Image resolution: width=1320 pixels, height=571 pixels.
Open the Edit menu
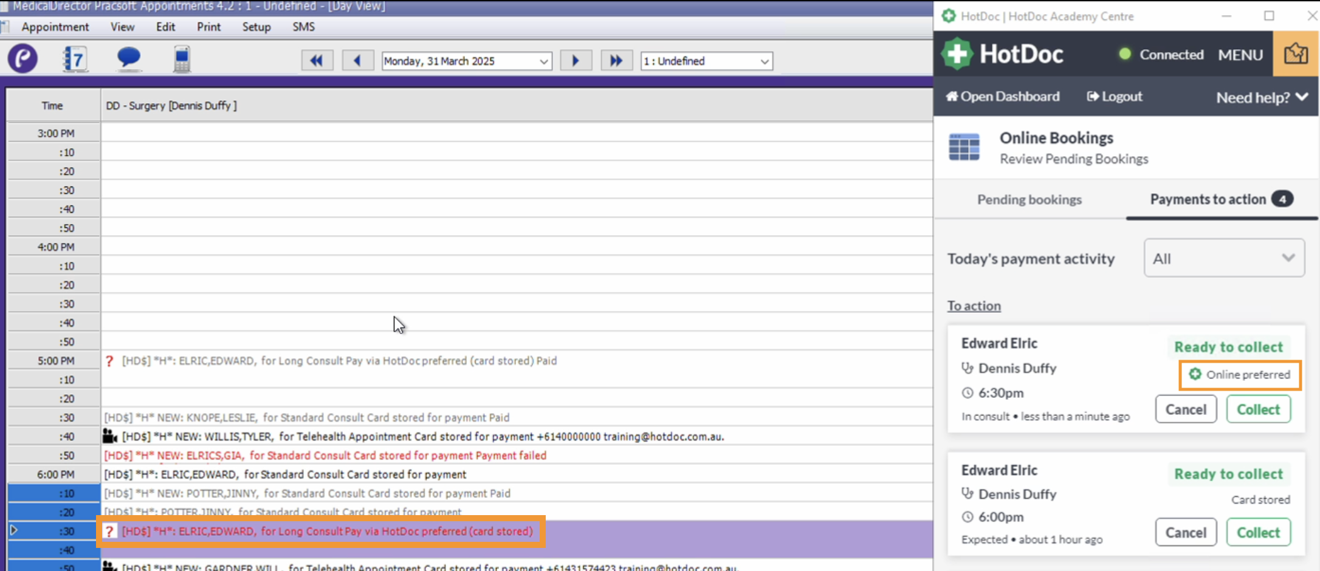point(165,27)
